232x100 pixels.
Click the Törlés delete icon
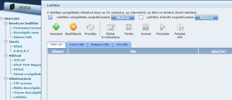tap(129, 27)
